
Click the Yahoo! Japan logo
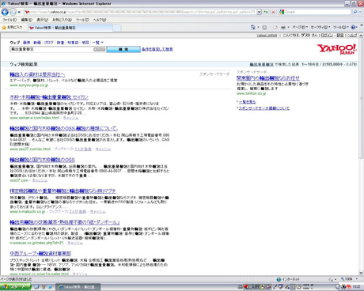click(x=337, y=49)
